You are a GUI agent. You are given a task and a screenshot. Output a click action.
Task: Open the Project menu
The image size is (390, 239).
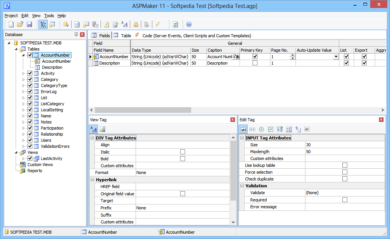click(x=11, y=16)
